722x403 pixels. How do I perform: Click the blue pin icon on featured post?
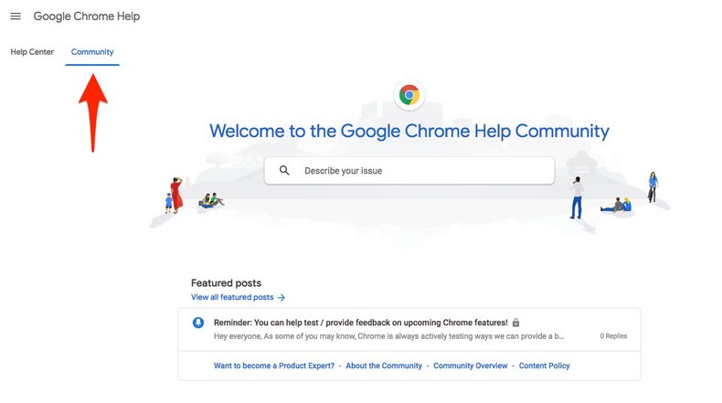click(x=198, y=323)
